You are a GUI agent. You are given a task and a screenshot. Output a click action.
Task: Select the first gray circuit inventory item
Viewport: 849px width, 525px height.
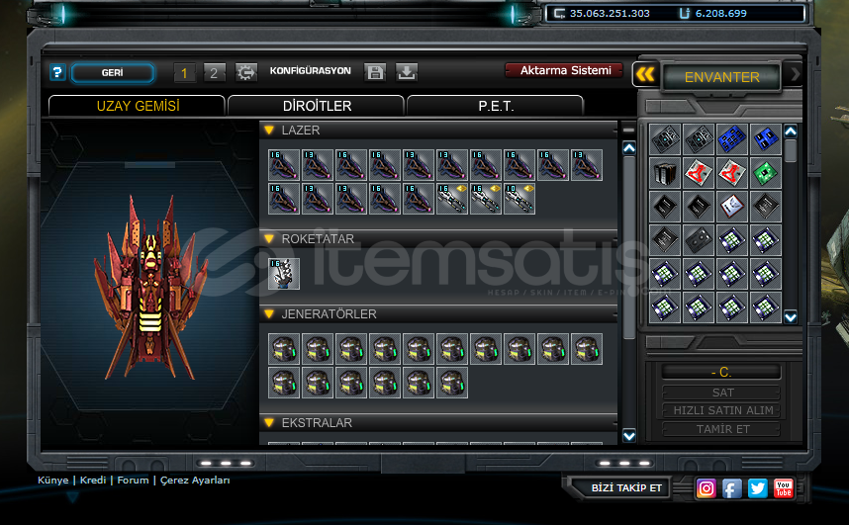click(665, 139)
